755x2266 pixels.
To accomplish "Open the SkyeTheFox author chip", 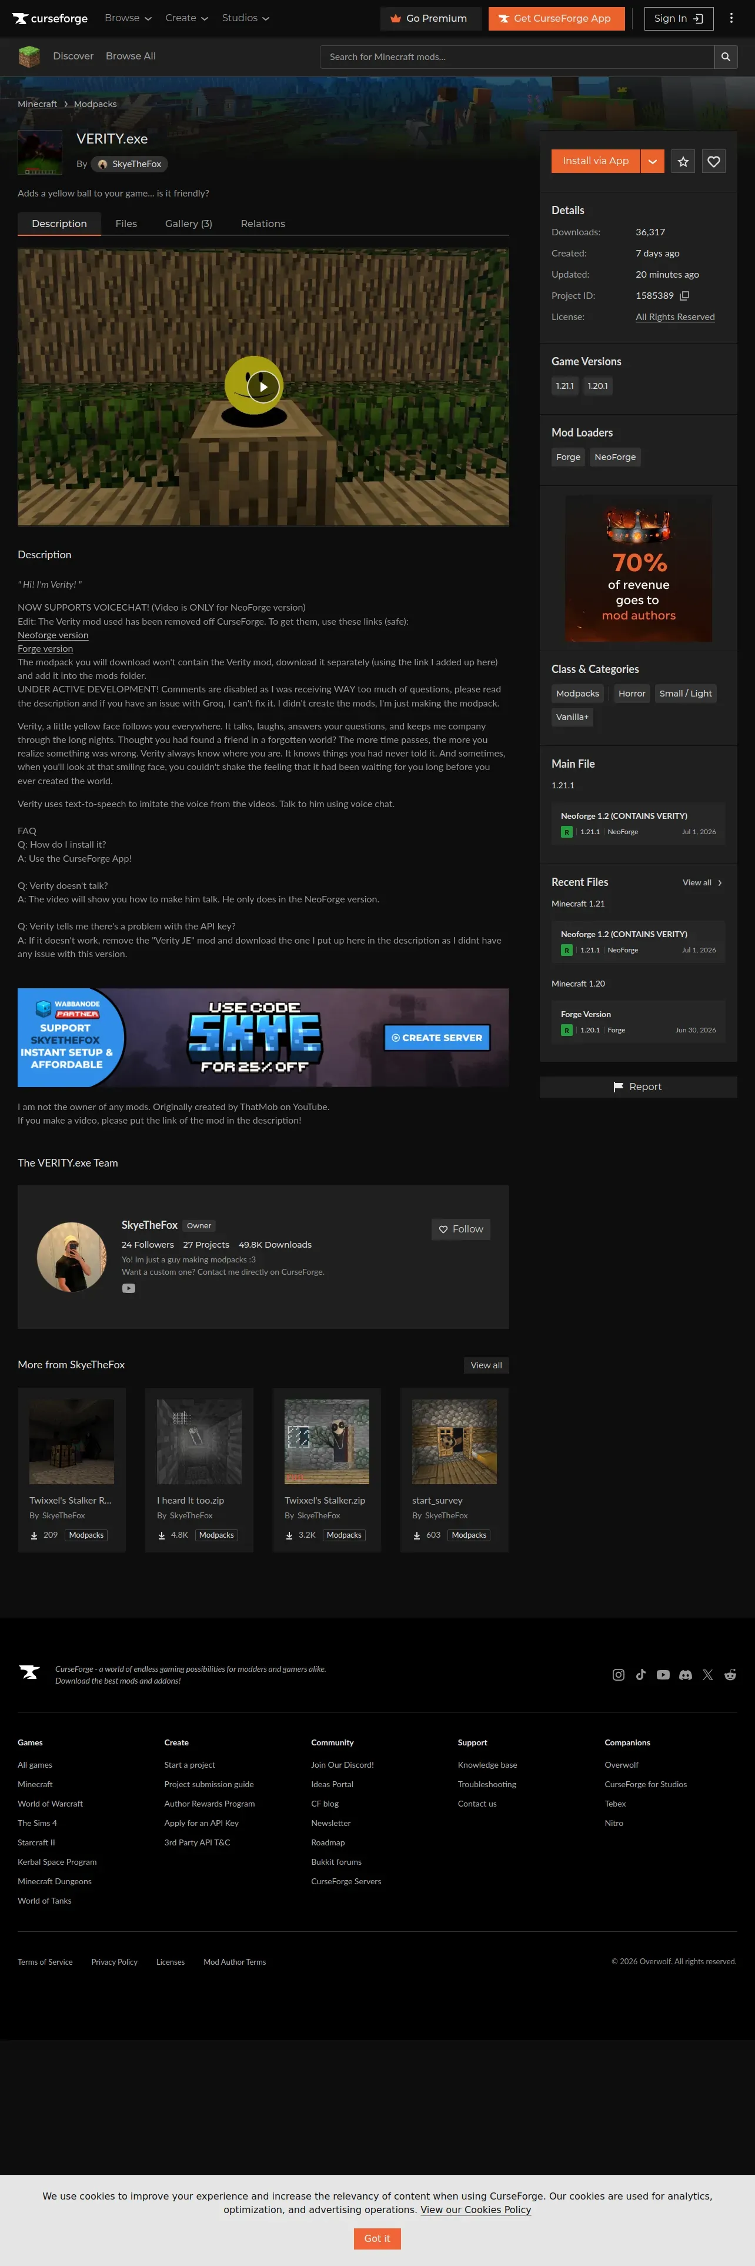I will click(x=129, y=165).
